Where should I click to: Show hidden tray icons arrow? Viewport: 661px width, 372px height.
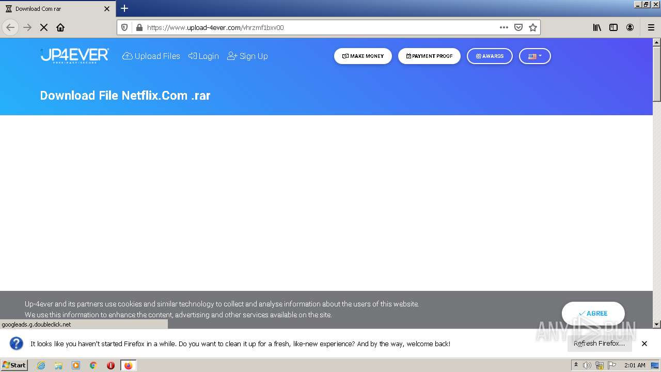(x=576, y=365)
